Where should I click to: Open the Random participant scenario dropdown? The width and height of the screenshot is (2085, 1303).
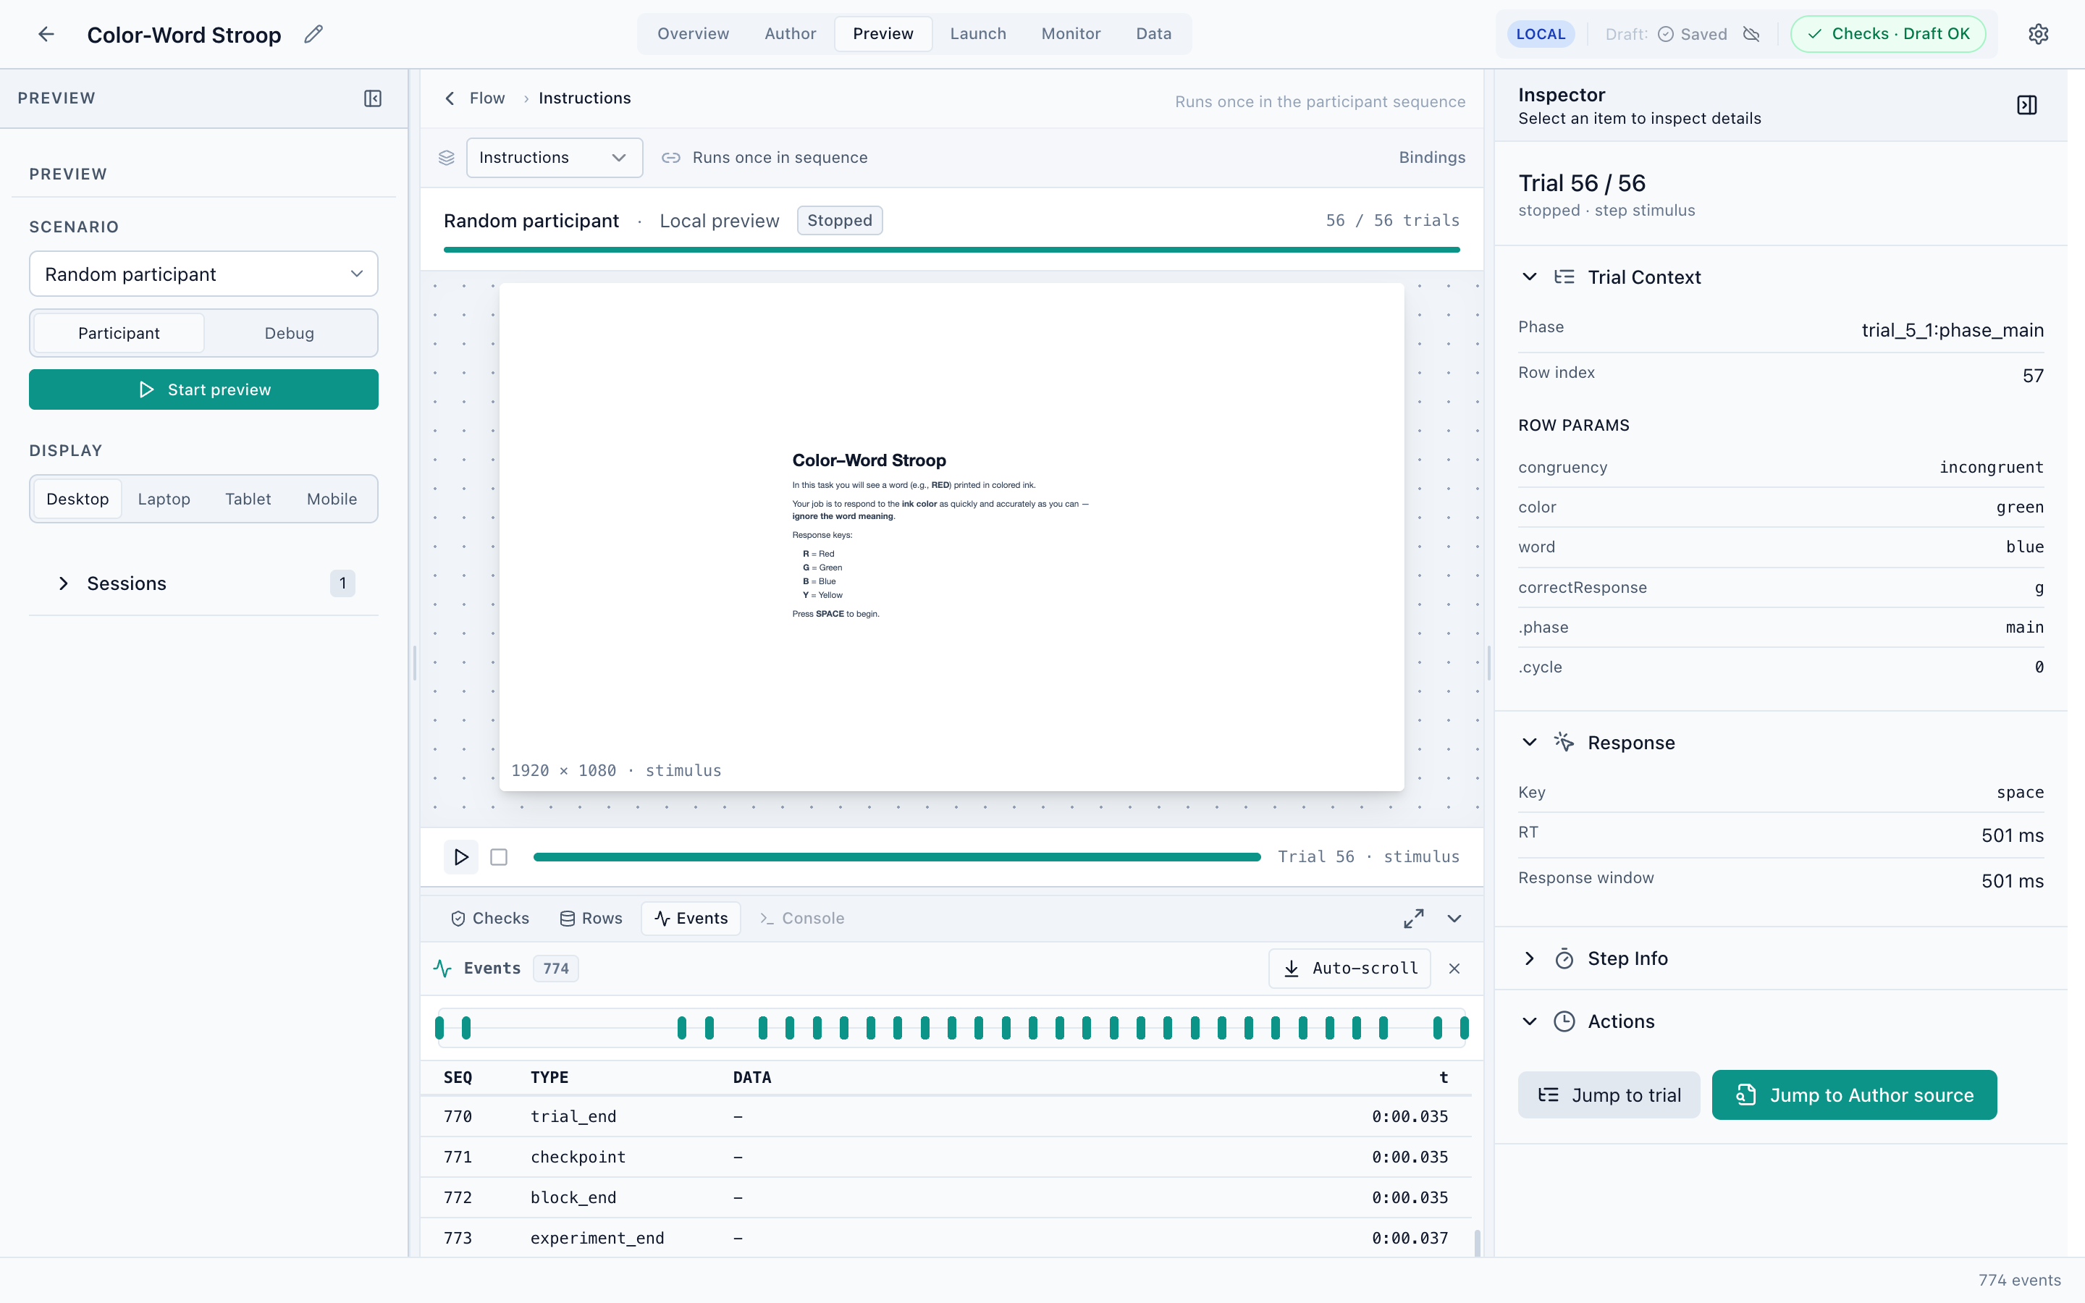coord(203,274)
